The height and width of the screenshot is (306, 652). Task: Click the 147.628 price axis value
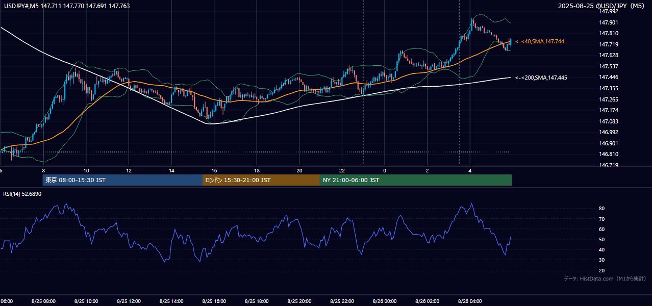(x=609, y=55)
